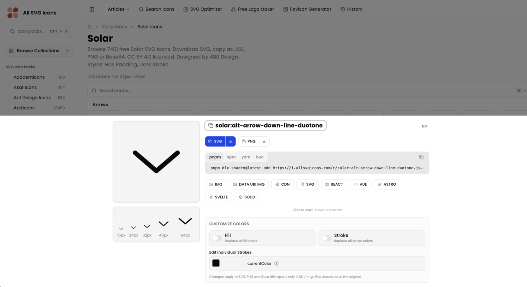Viewport: 527px width, 287px height.
Task: Copy icon as REACT component
Action: (334, 184)
